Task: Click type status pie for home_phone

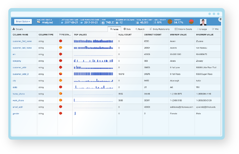Action: (x=61, y=93)
